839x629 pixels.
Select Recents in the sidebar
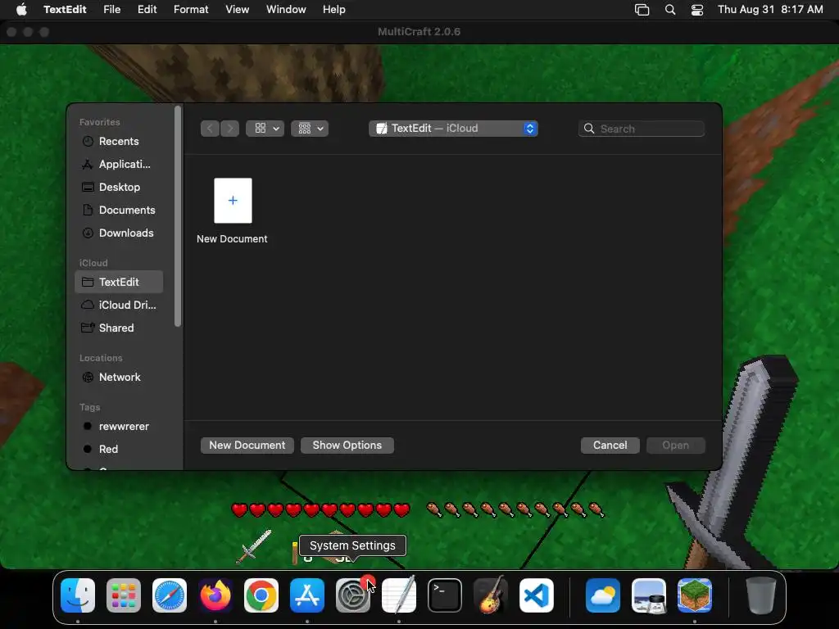(x=119, y=141)
